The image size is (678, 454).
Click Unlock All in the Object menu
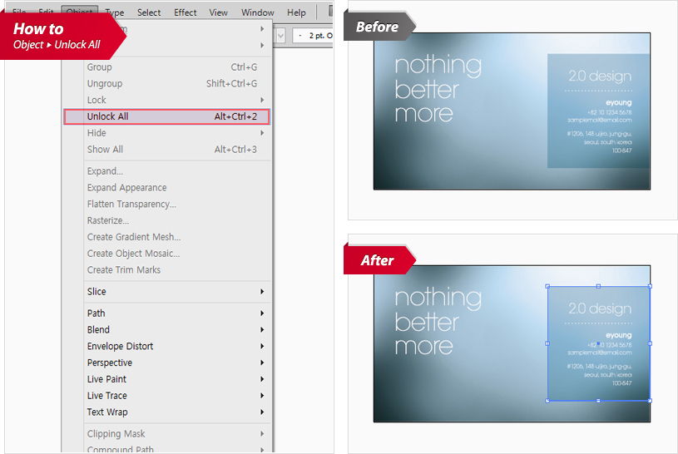[166, 116]
